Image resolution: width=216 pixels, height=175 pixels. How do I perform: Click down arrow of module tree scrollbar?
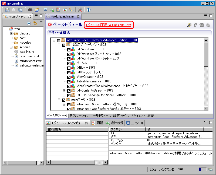pos(206,108)
